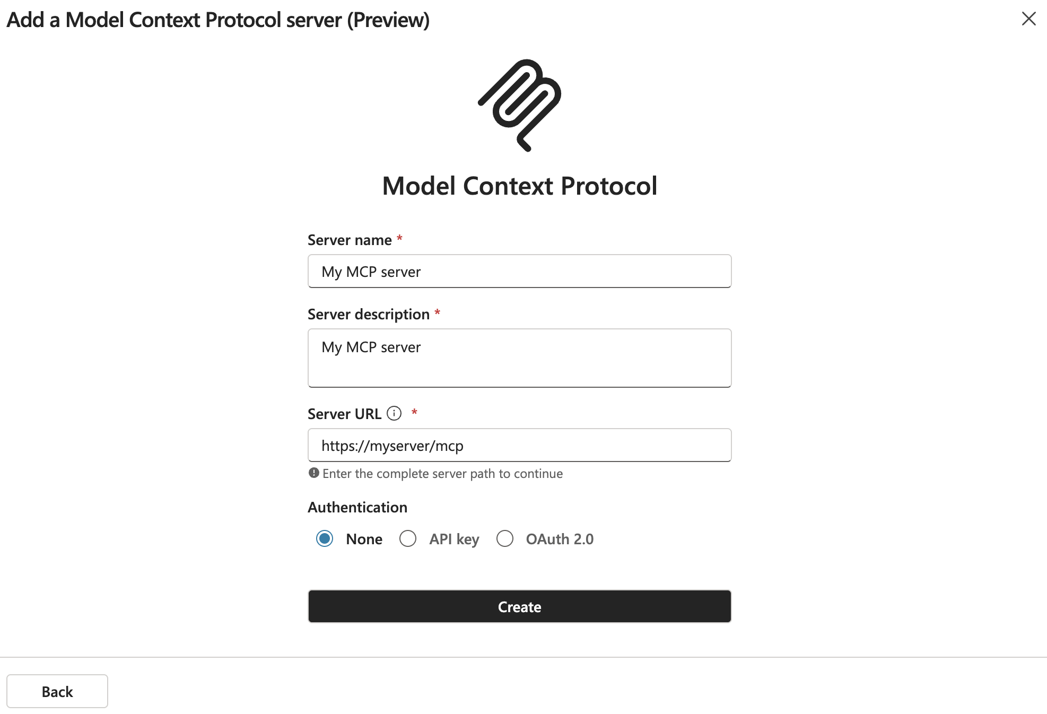Viewport: 1047px width, 714px height.
Task: Click the dialog title text at top
Action: point(218,20)
